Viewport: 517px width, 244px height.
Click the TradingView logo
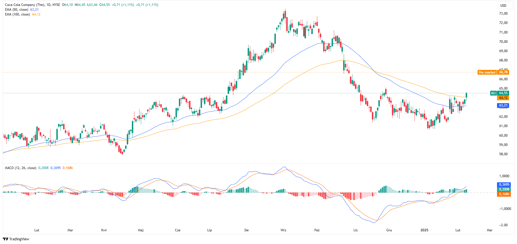click(x=16, y=239)
